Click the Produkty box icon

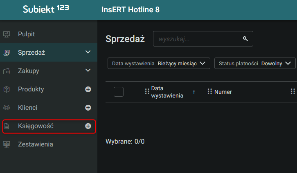tap(7, 89)
